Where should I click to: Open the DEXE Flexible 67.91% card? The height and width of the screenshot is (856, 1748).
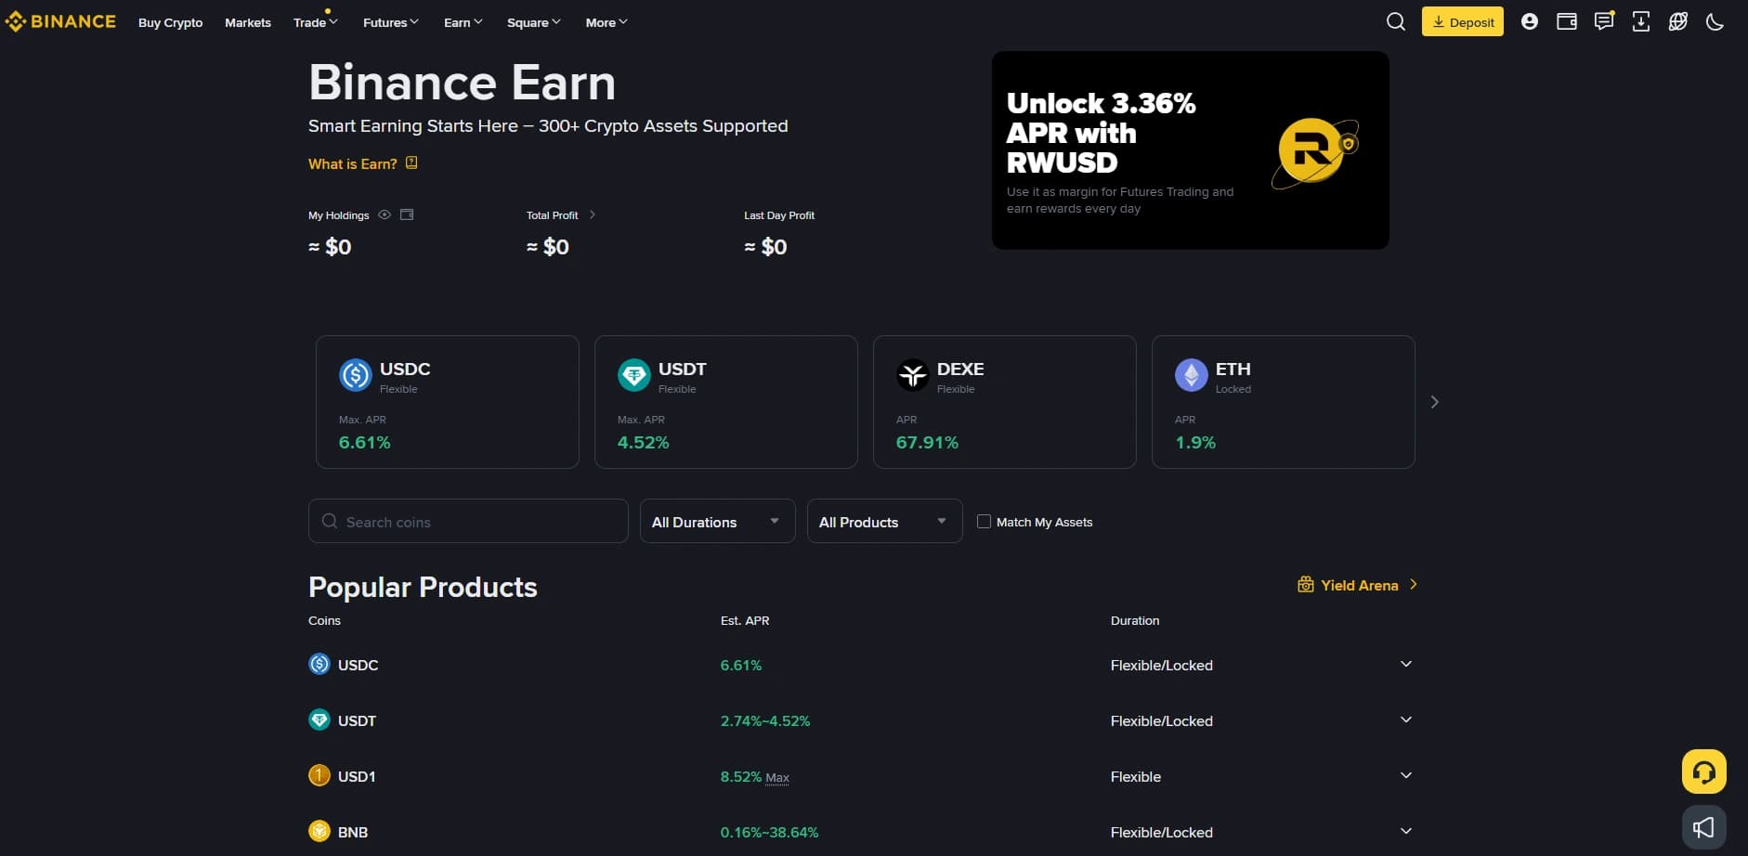(1004, 402)
